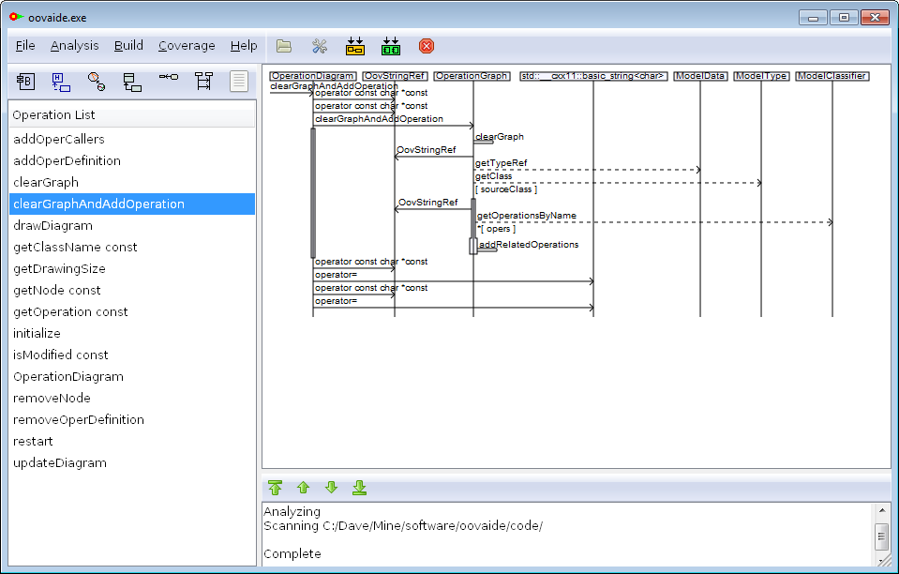Click the Journal list icon
The height and width of the screenshot is (574, 899).
click(x=238, y=82)
